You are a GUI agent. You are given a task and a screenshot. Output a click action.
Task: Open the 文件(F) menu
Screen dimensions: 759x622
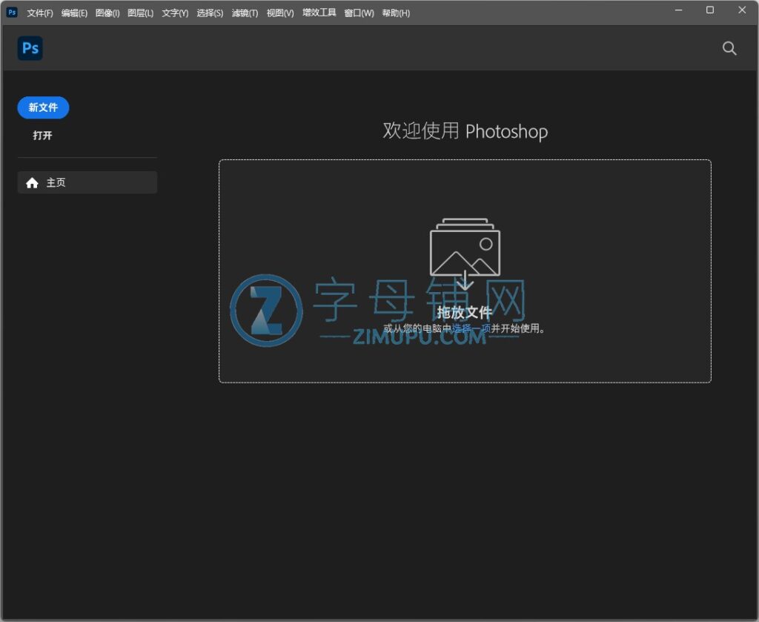(40, 13)
